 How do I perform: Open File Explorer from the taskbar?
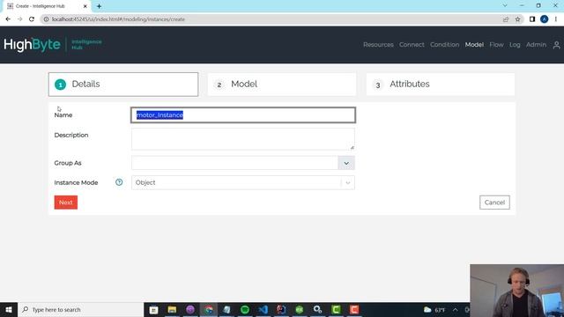coord(172,309)
